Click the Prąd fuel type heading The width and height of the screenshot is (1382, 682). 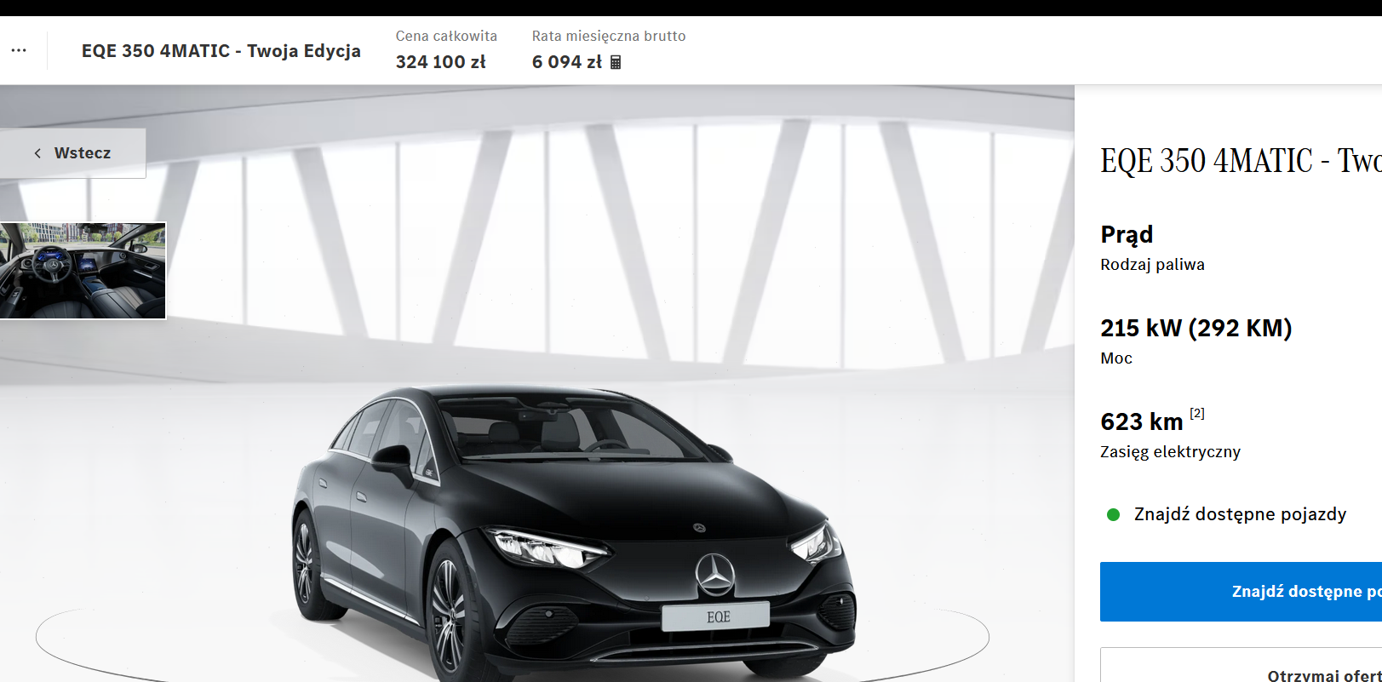pyautogui.click(x=1127, y=235)
